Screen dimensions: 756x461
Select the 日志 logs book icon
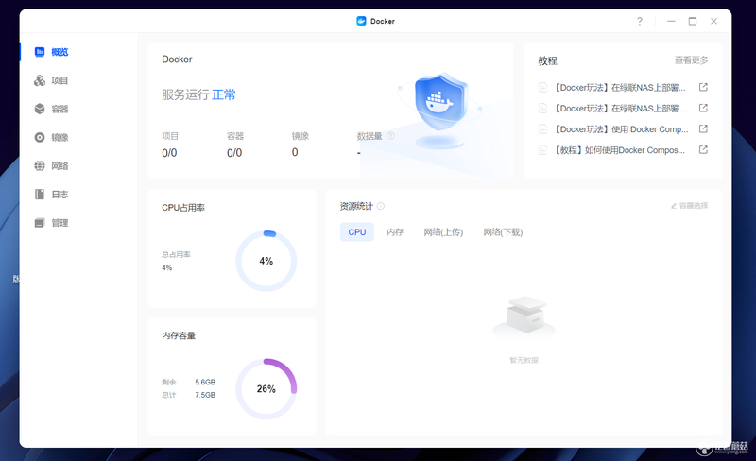pos(40,194)
